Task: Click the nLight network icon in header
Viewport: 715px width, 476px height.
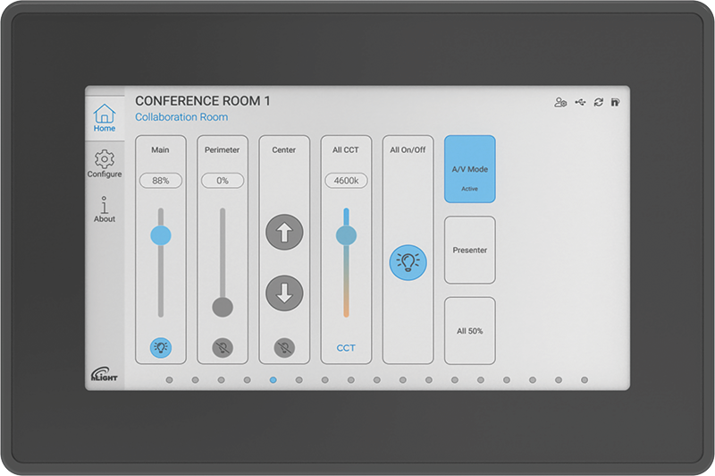Action: [x=615, y=103]
